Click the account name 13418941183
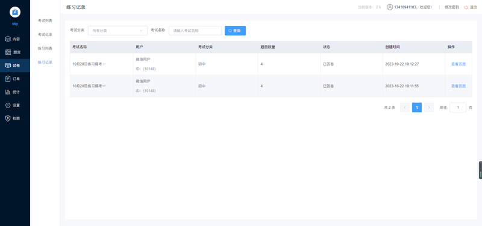Screen dimensions: 482x226 click(x=405, y=7)
